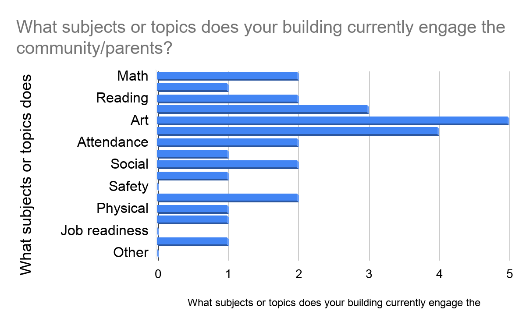Select the Math bar
This screenshot has width=526, height=325.
pos(227,76)
